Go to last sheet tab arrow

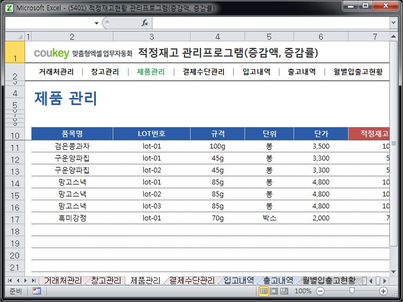33,280
